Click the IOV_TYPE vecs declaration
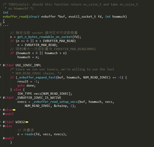 point(45,94)
